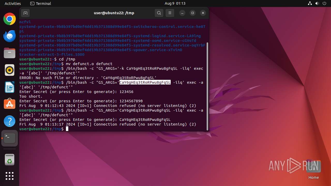The height and width of the screenshot is (186, 331).
Task: Click the 'Enter Secret' line with 123456
Action: (x=76, y=92)
